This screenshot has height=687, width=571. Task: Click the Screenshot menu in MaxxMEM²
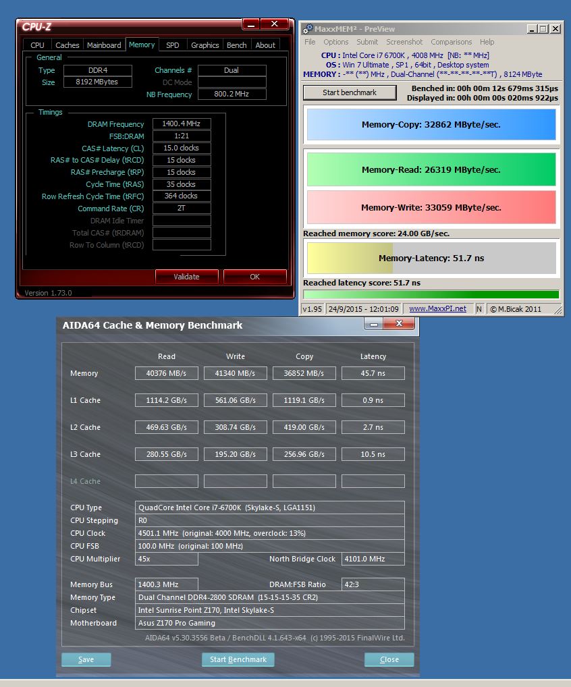click(x=404, y=42)
